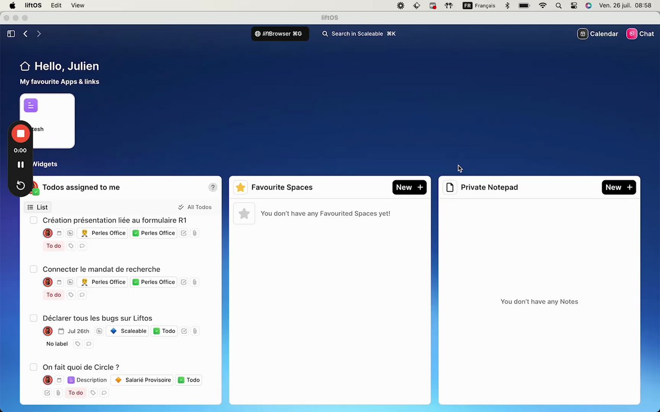Add tag to Création présentation todo
This screenshot has height=412, width=660.
click(71, 246)
